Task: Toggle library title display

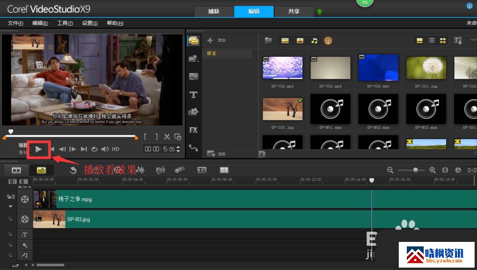Action: coord(419,40)
